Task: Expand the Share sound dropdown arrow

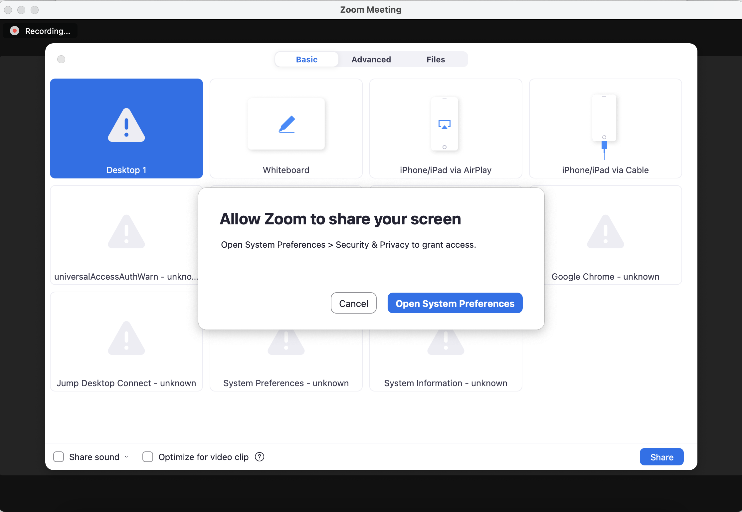Action: (x=126, y=457)
